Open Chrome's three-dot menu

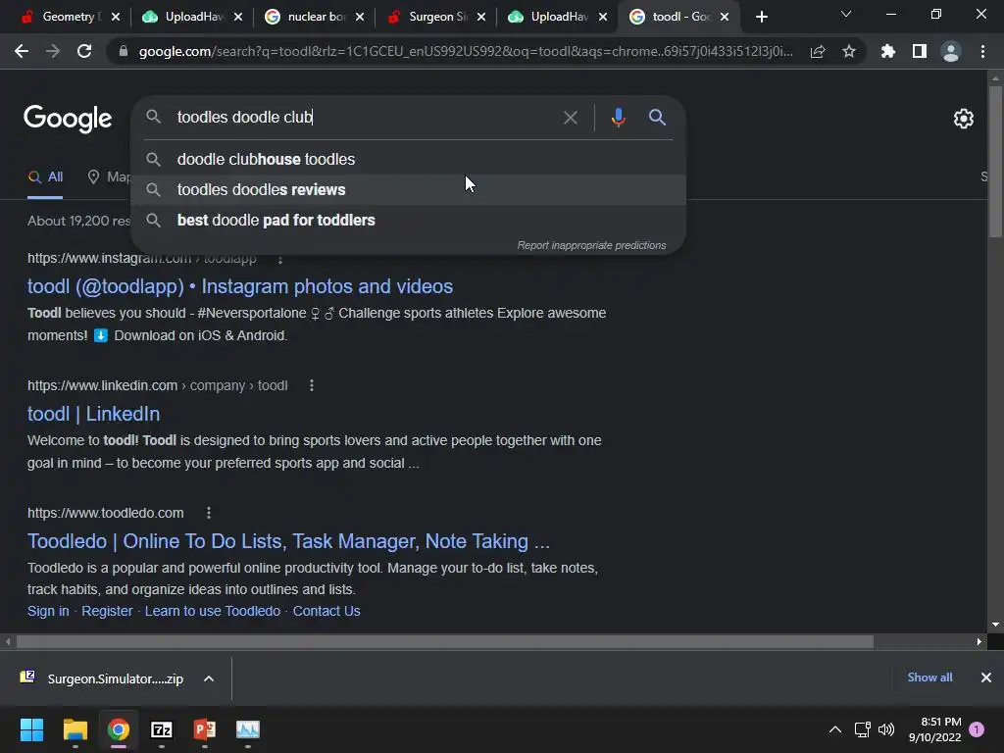[x=982, y=51]
